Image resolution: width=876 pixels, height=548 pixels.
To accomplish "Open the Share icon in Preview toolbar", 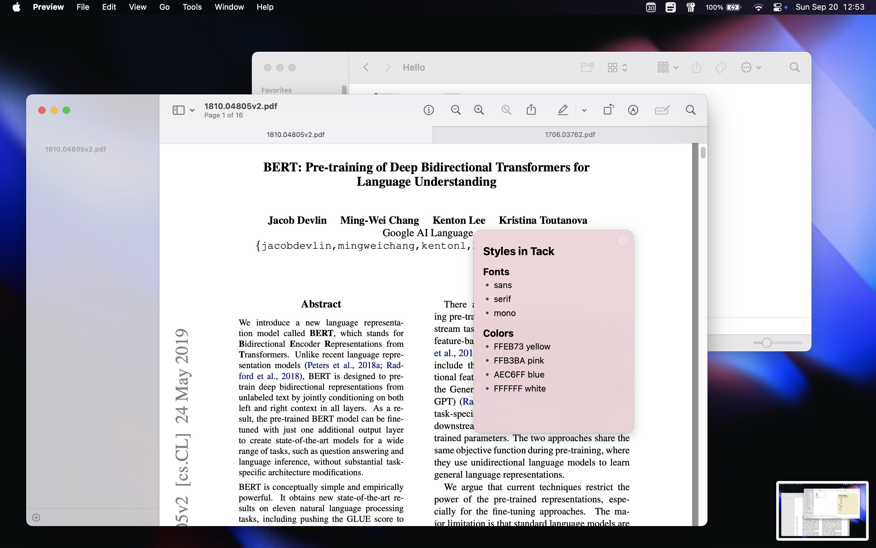I will tap(531, 110).
